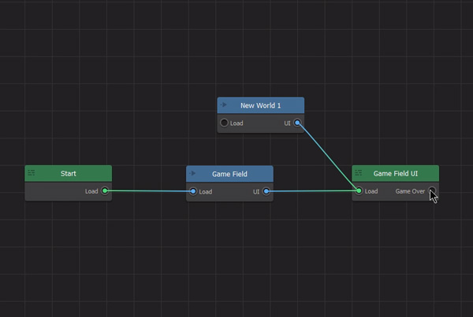Click the 'Load' label on Game Field node
The height and width of the screenshot is (317, 473).
pyautogui.click(x=206, y=192)
